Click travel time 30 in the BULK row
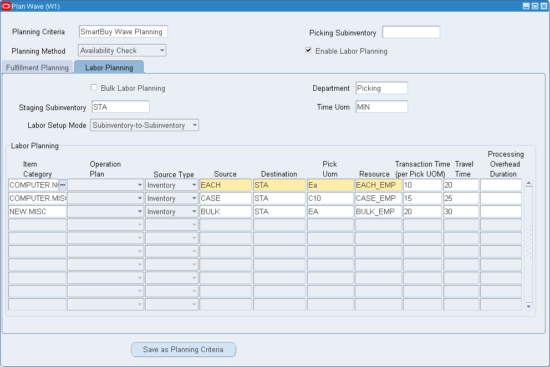The height and width of the screenshot is (367, 550). click(461, 211)
